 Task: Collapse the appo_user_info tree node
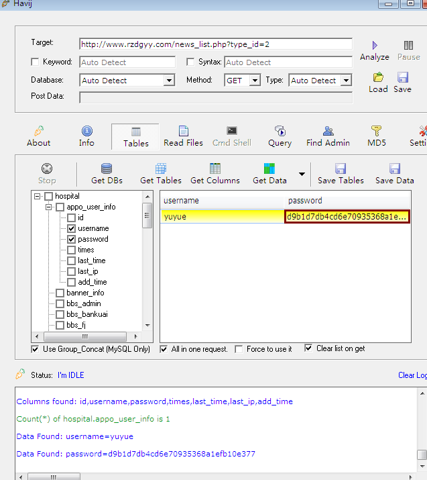[49, 207]
